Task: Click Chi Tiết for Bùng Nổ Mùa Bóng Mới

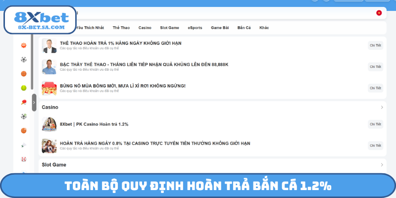Action: tap(375, 88)
